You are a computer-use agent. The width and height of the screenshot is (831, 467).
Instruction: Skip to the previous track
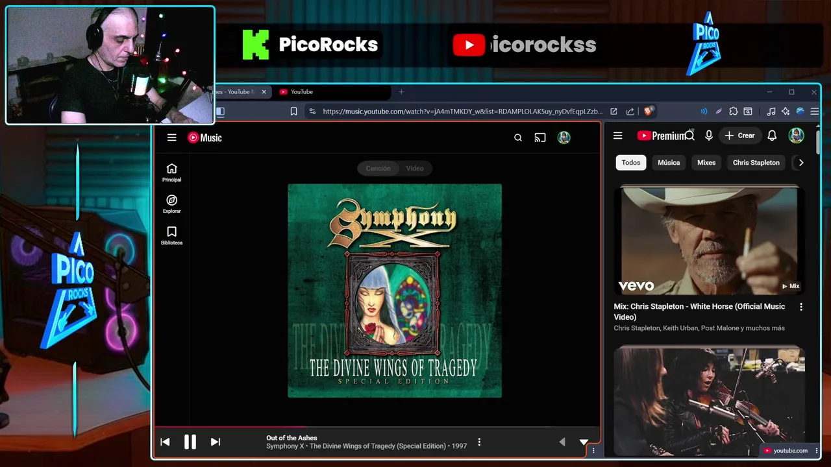pyautogui.click(x=165, y=442)
